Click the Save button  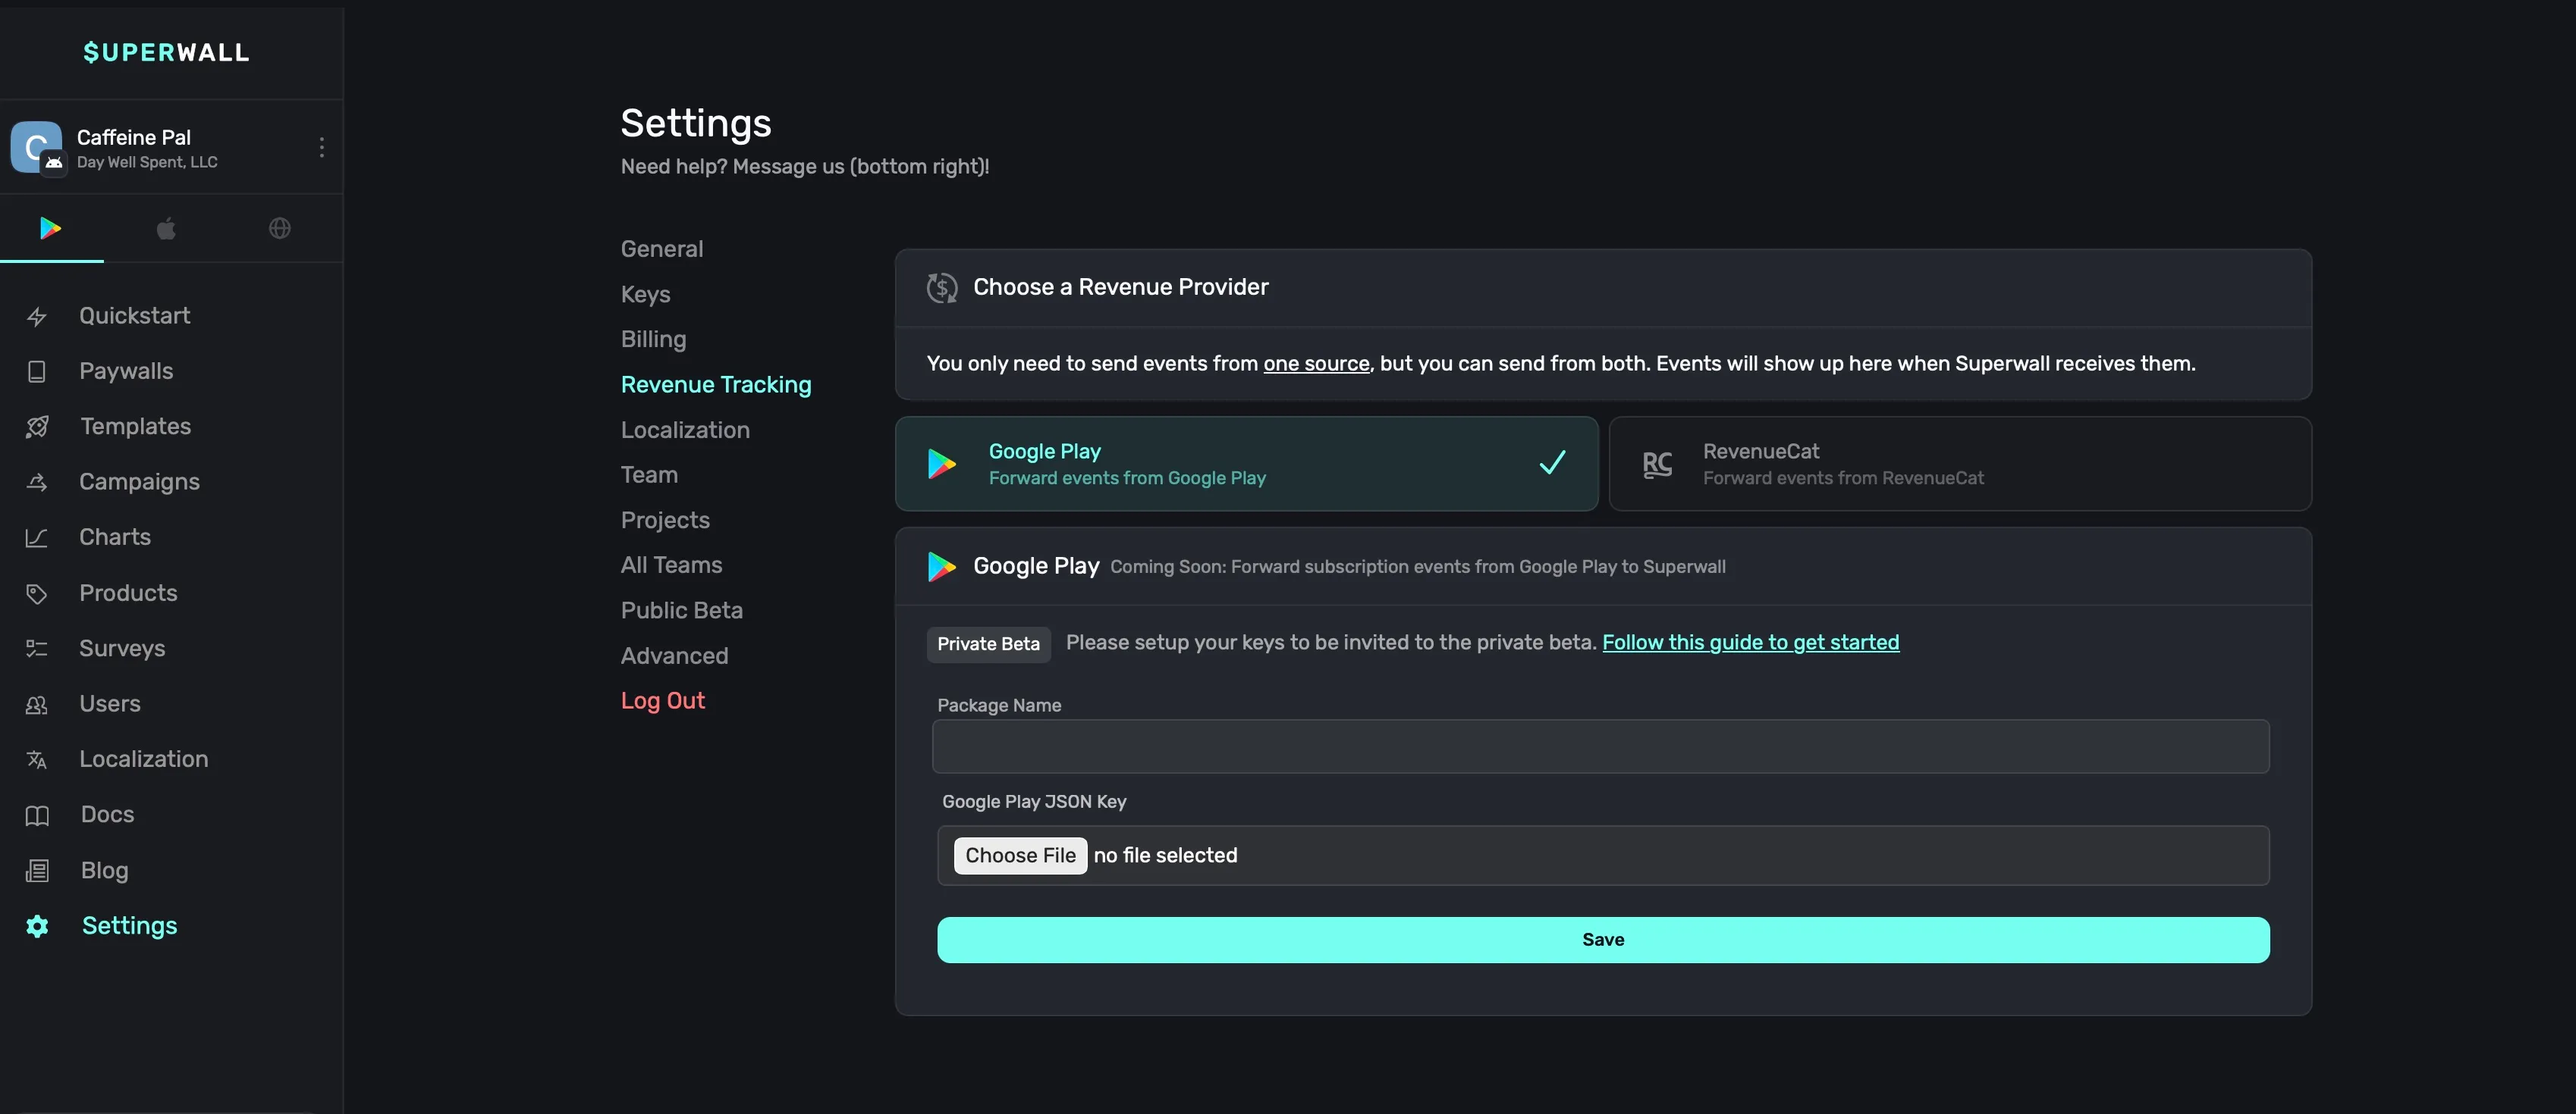click(x=1603, y=939)
